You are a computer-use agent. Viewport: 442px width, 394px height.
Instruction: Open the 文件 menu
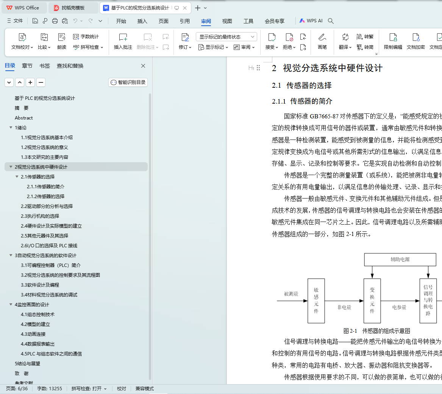[15, 21]
